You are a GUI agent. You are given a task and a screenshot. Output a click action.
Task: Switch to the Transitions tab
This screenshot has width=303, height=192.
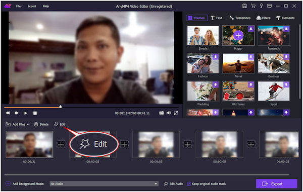240,18
